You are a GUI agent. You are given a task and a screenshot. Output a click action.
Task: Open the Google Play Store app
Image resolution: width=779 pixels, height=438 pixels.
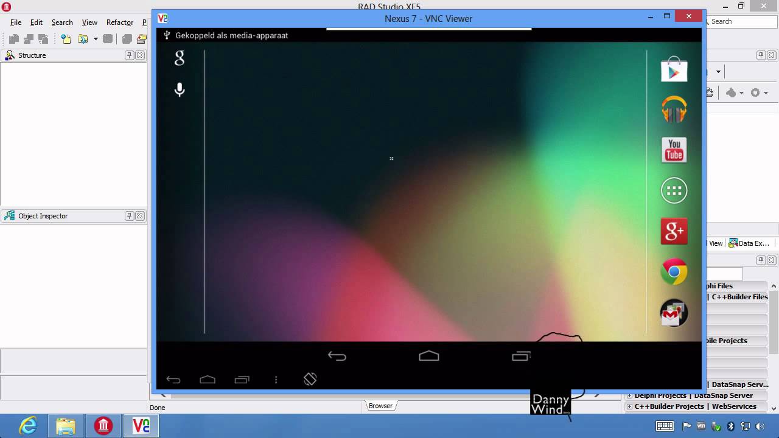pyautogui.click(x=674, y=69)
